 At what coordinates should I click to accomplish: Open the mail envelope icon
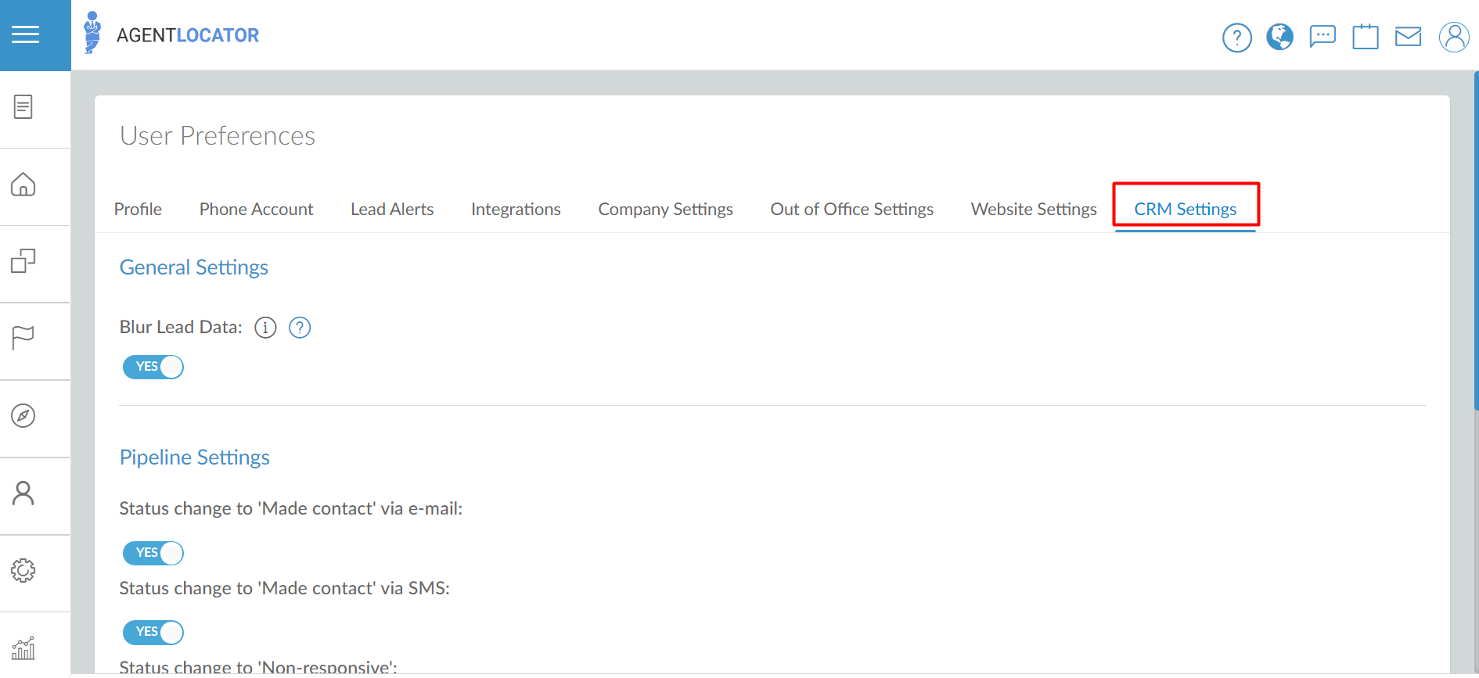(x=1408, y=37)
